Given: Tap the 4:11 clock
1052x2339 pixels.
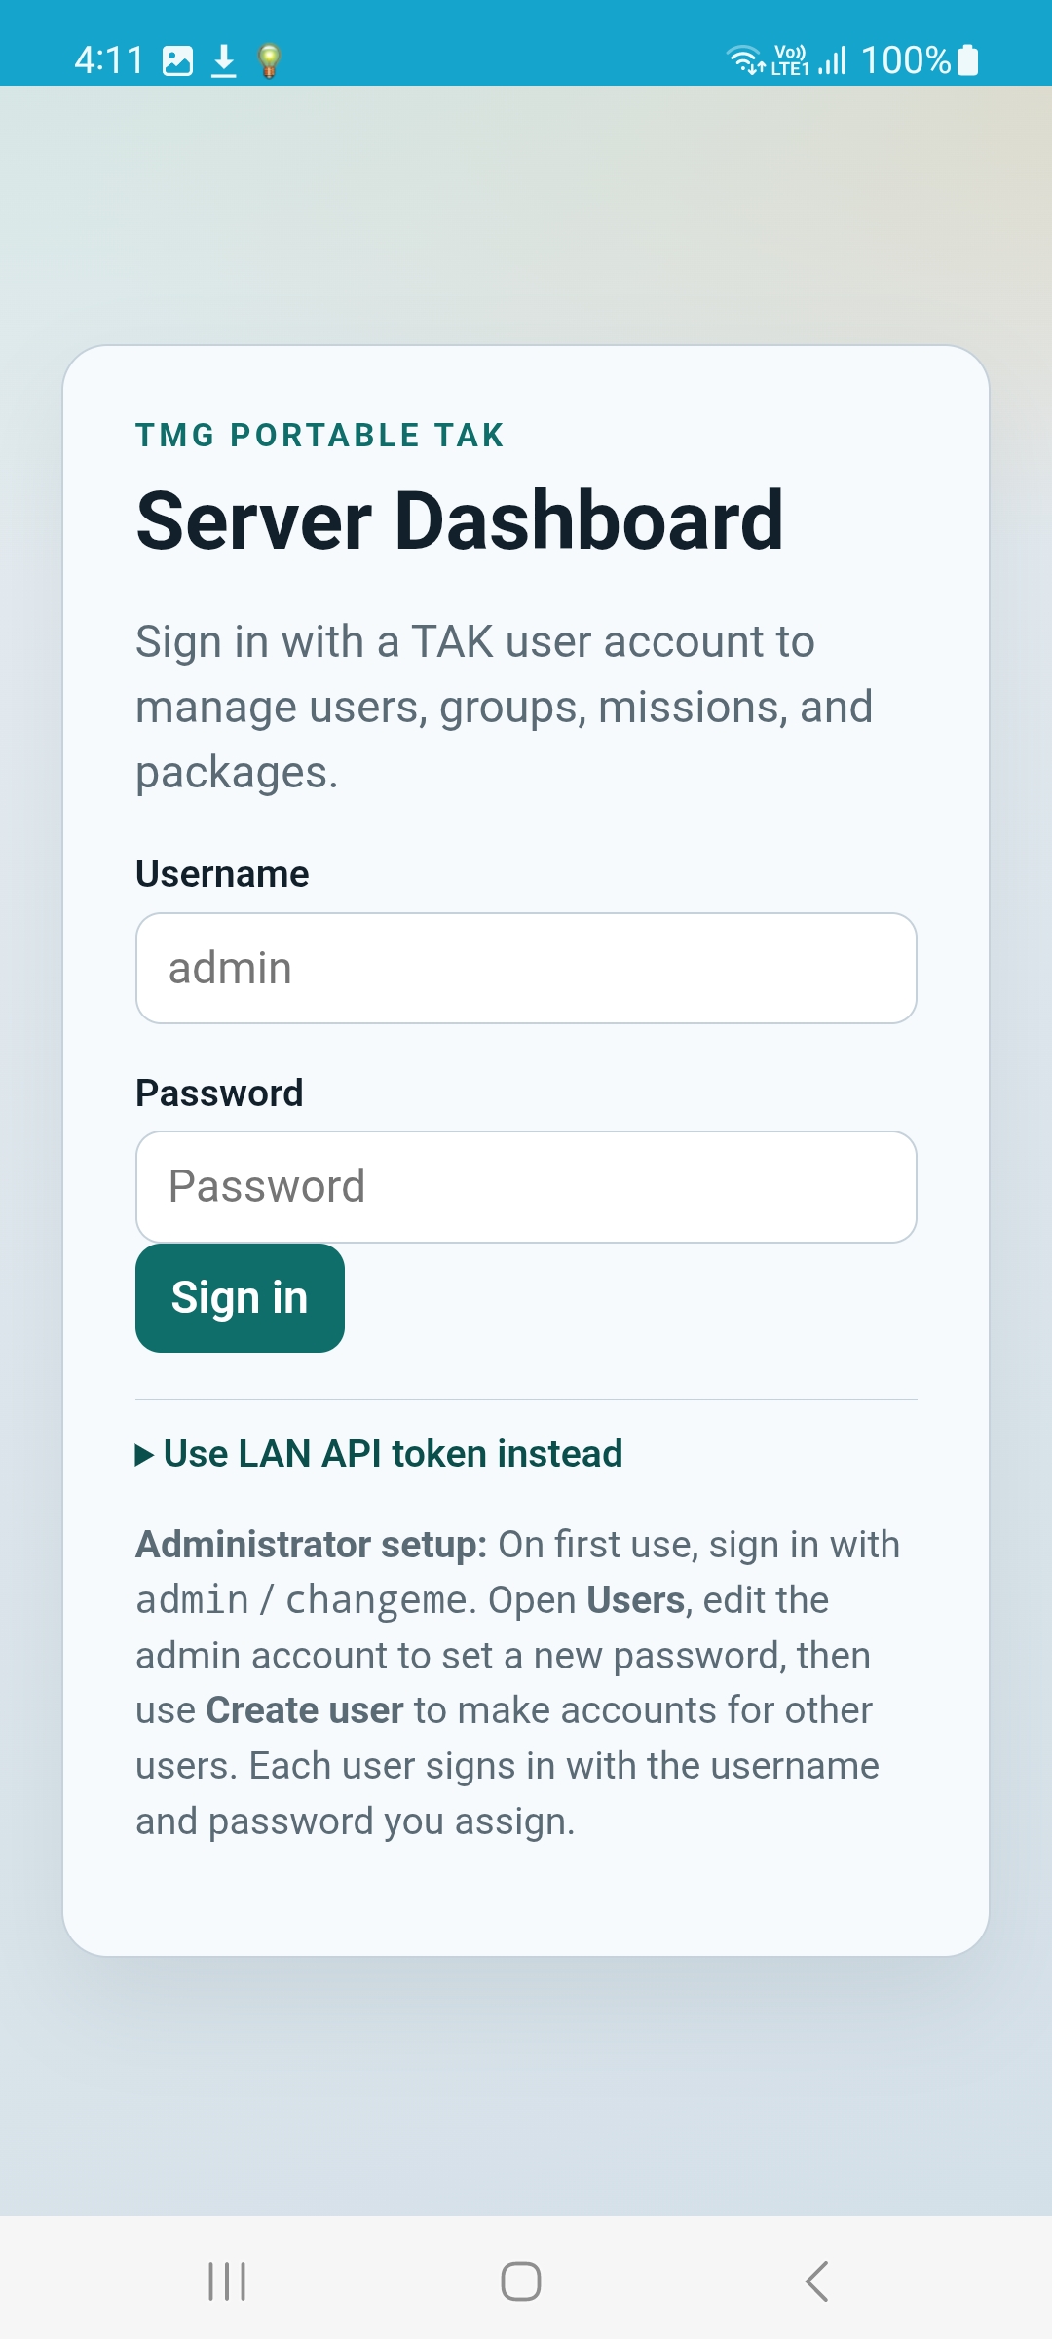Looking at the screenshot, I should 109,60.
